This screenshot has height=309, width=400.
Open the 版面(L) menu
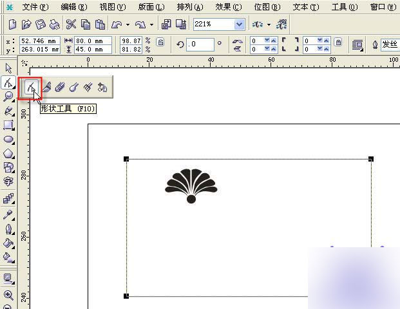click(x=151, y=7)
